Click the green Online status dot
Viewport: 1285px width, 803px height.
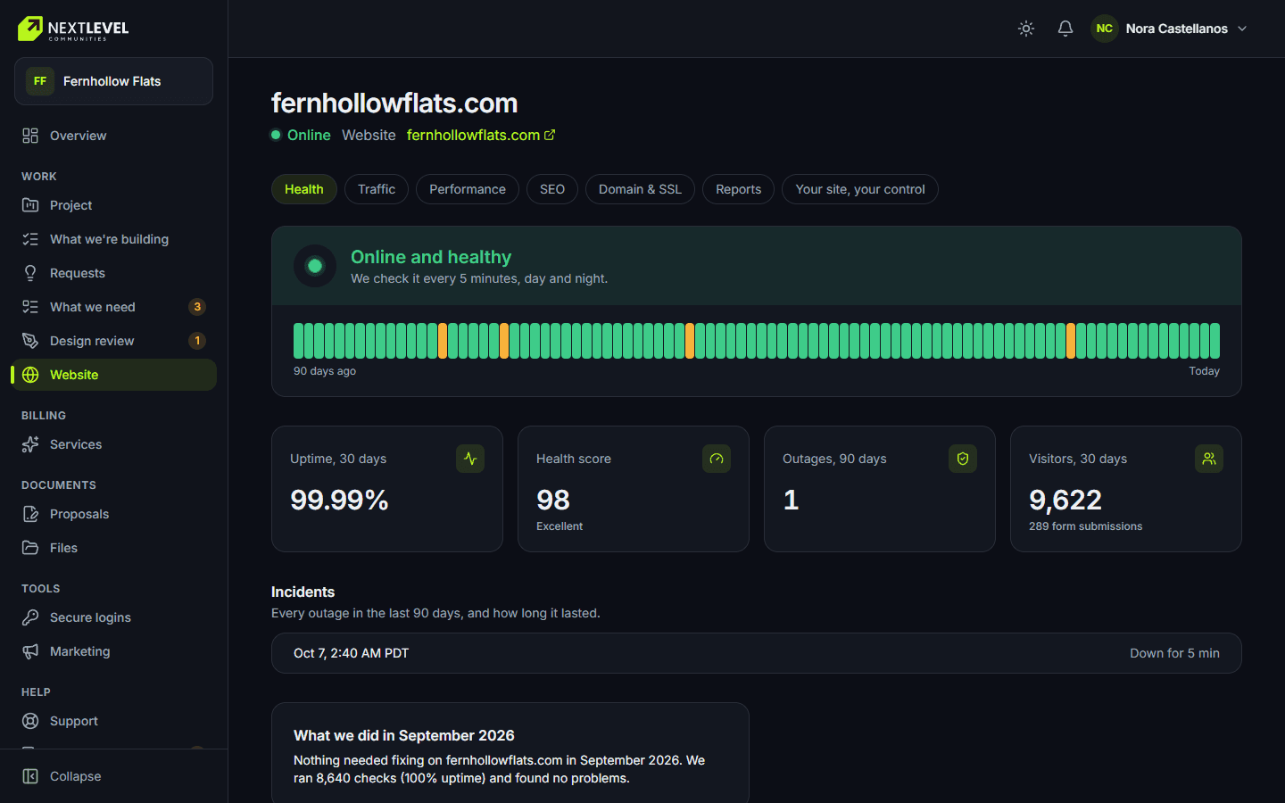click(276, 135)
